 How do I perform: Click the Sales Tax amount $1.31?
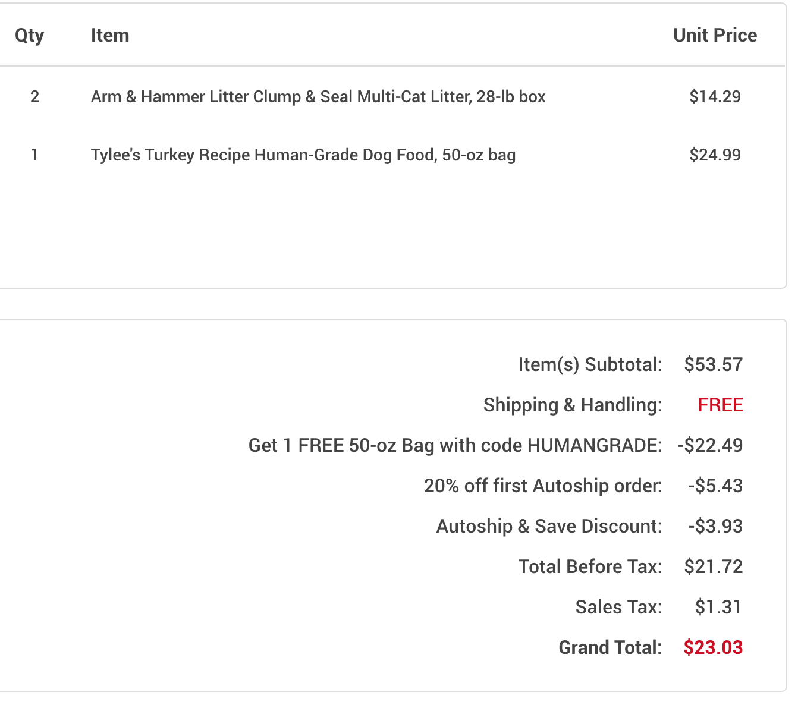[718, 607]
